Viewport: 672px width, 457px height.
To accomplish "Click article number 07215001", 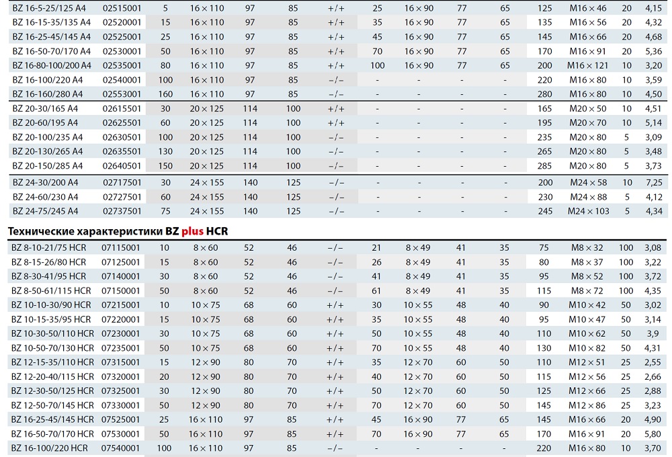I will tap(121, 305).
